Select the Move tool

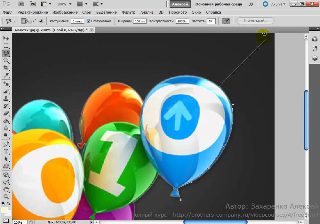6,38
